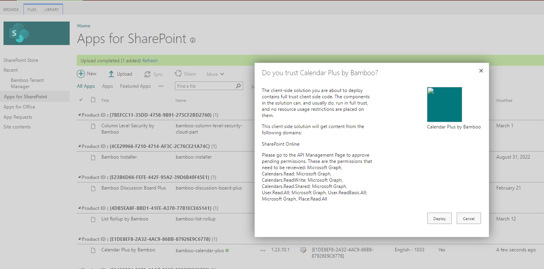Open the Bamboo Discussion Board Plus title
The width and height of the screenshot is (544, 269).
[x=133, y=188]
